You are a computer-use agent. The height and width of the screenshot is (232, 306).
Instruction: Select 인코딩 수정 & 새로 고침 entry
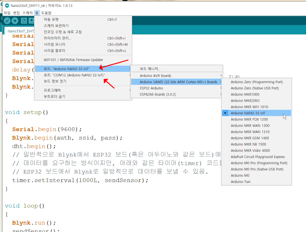click(83, 32)
